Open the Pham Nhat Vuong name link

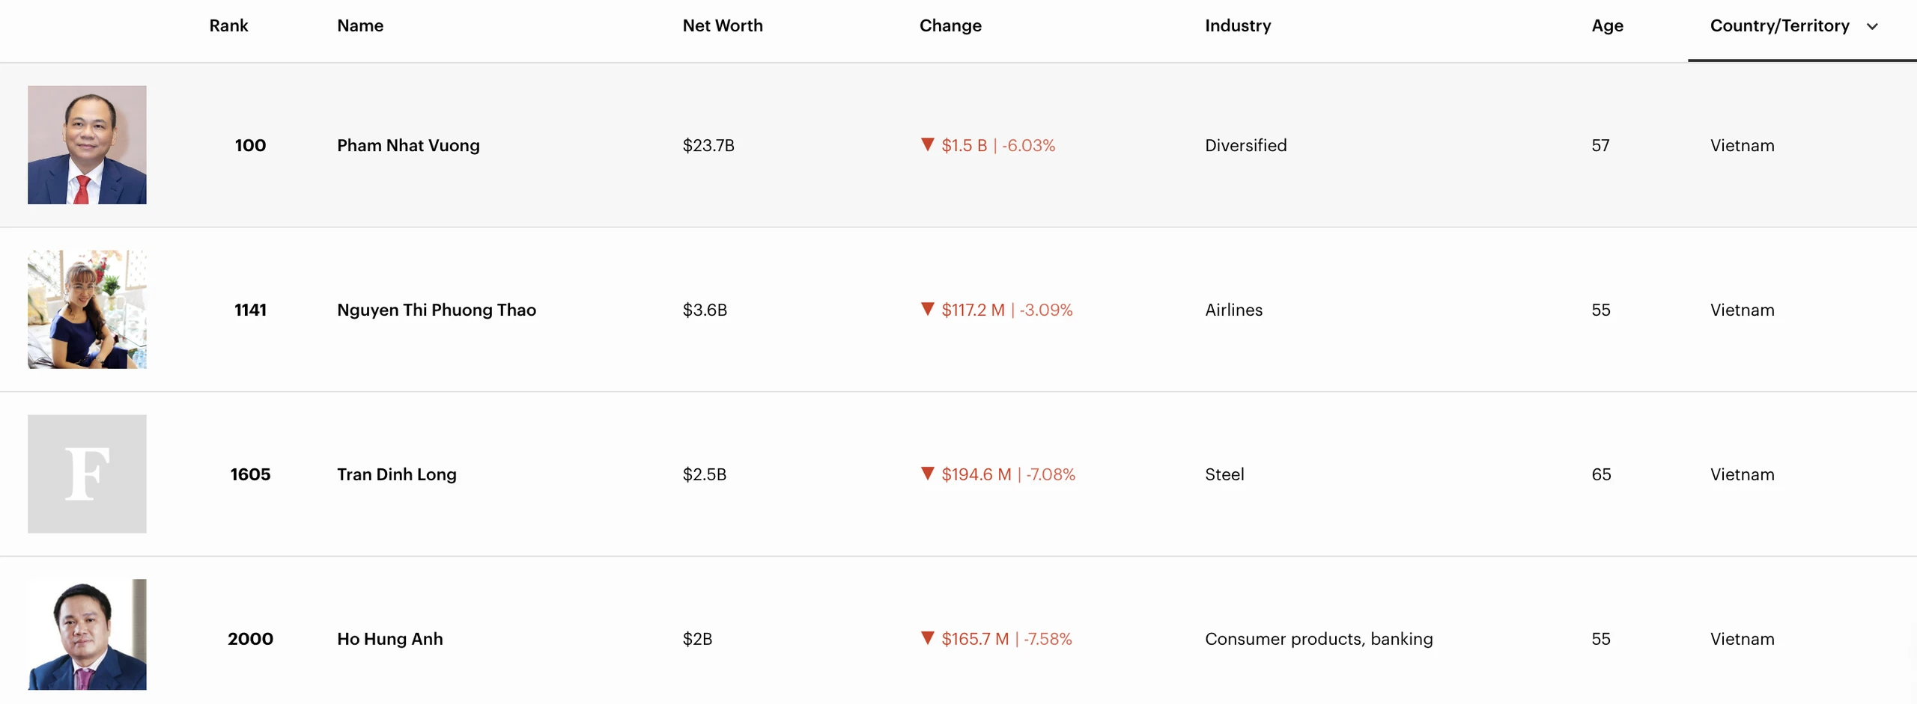click(x=408, y=145)
